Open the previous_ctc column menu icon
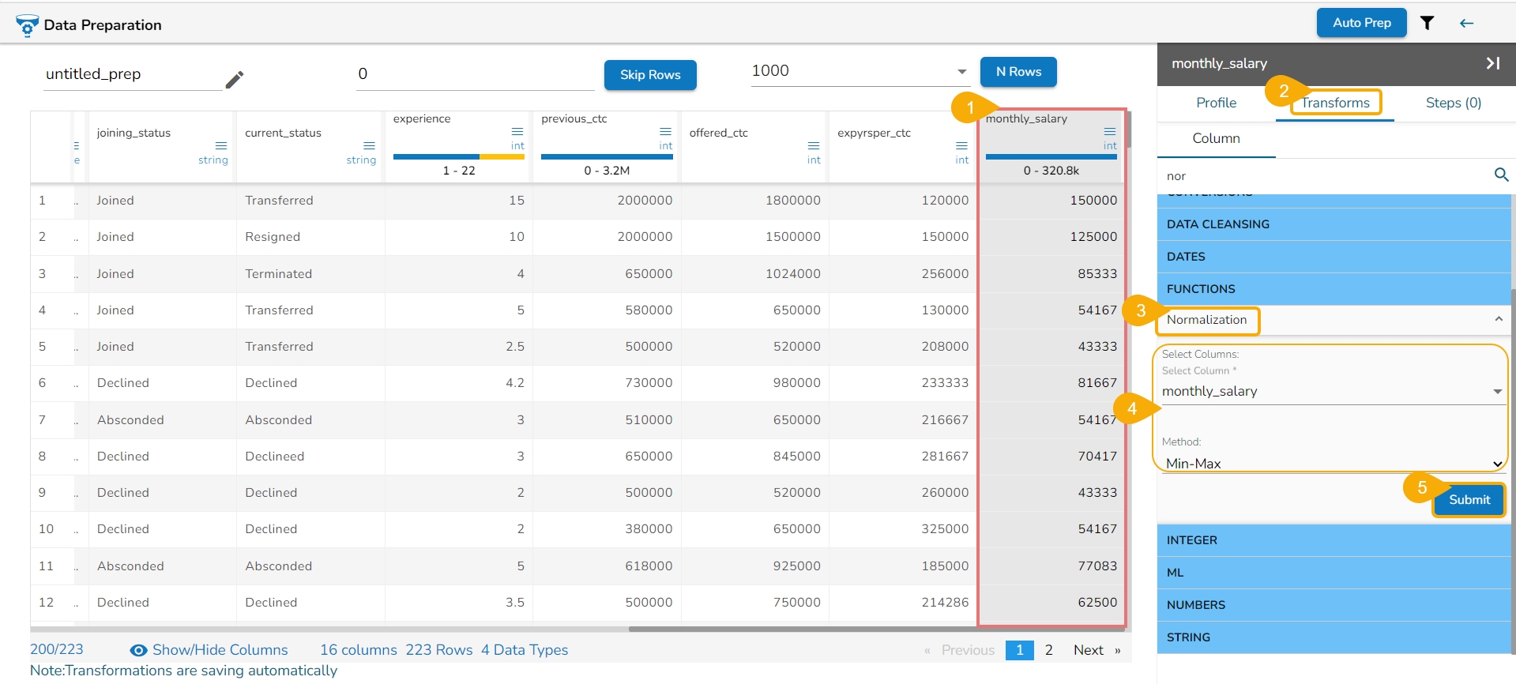The height and width of the screenshot is (684, 1516). [665, 131]
